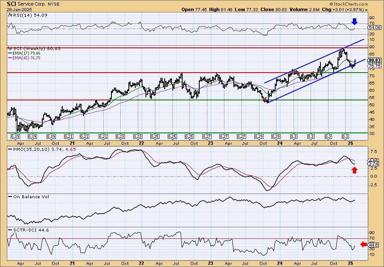Viewport: 384px width, 267px height.
Task: Click the 0.0 level on the PMO axis
Action: coord(373,176)
